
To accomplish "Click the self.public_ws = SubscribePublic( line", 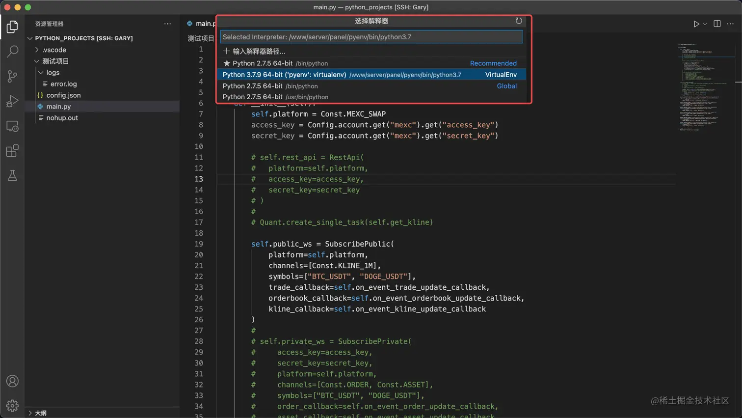I will (322, 244).
